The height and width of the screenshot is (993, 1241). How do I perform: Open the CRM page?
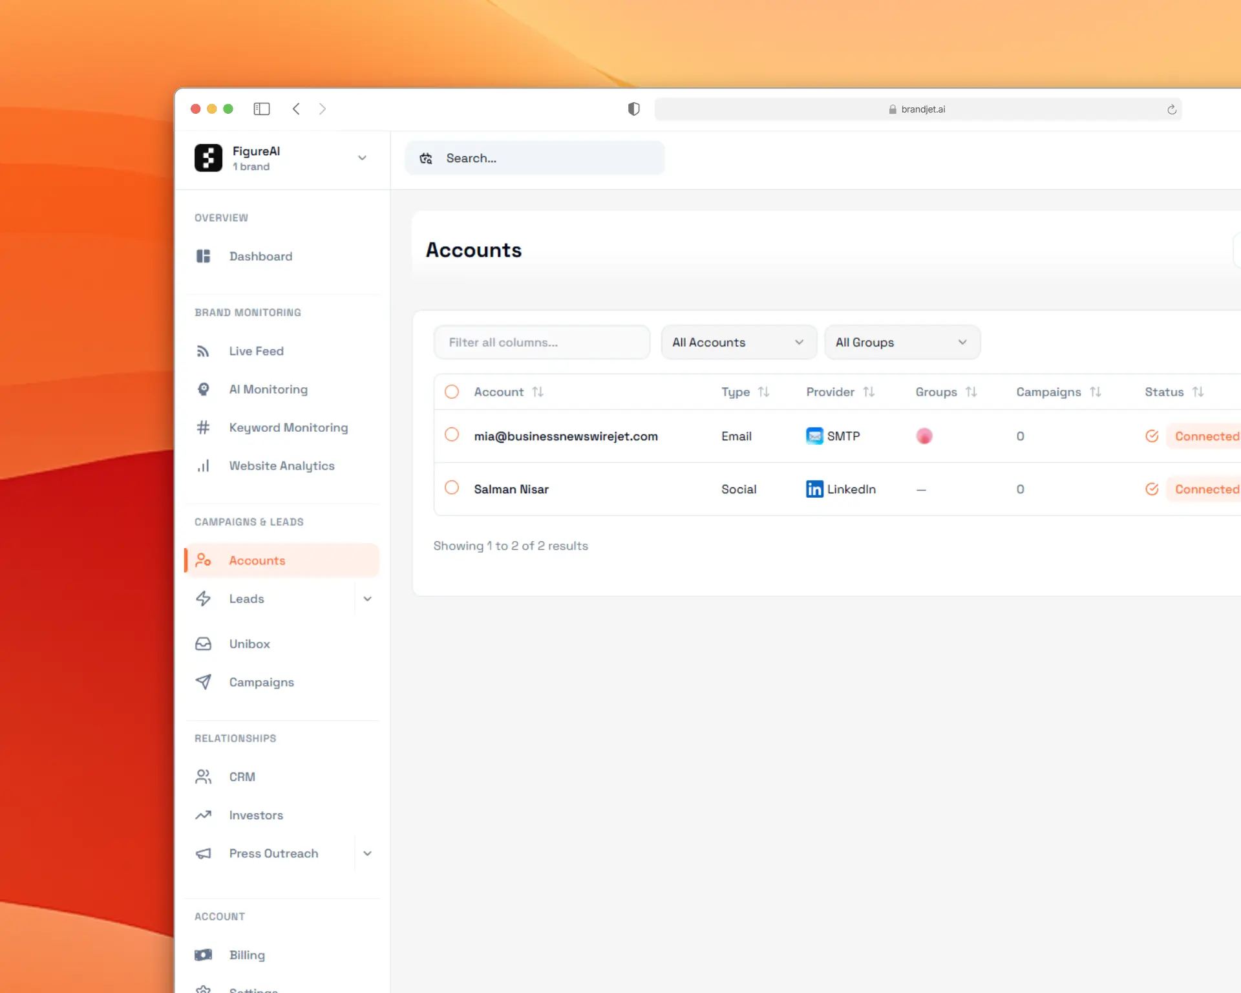click(x=242, y=776)
